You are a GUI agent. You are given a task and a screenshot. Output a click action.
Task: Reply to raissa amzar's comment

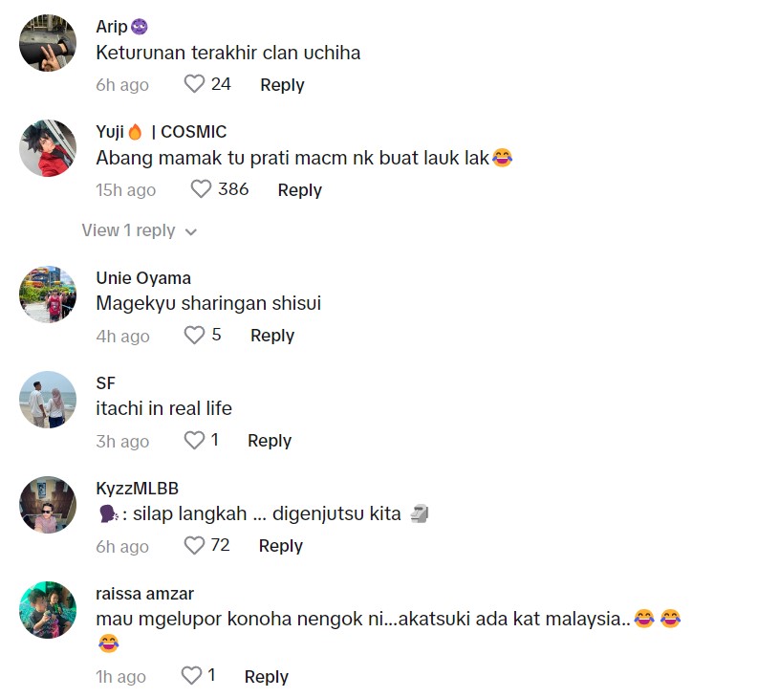pos(267,677)
